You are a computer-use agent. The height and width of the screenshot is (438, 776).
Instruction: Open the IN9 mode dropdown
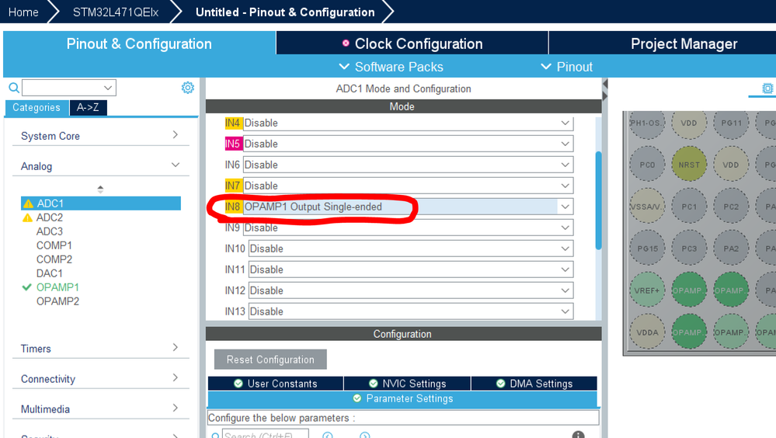409,228
